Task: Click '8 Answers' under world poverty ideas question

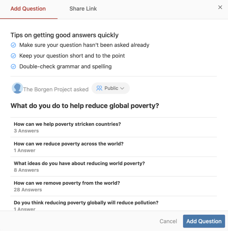Action: coord(26,170)
